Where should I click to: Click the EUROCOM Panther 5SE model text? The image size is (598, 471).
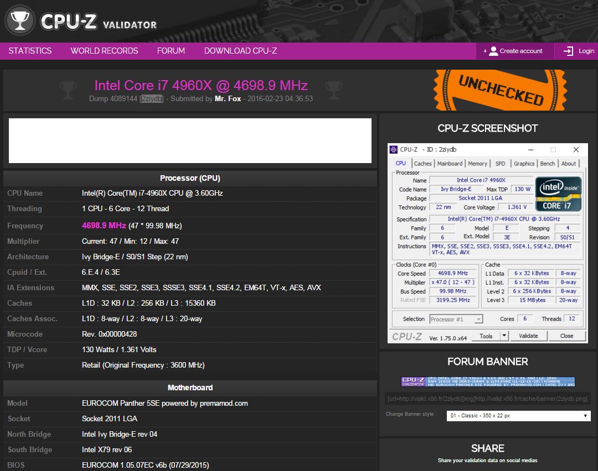coord(165,403)
